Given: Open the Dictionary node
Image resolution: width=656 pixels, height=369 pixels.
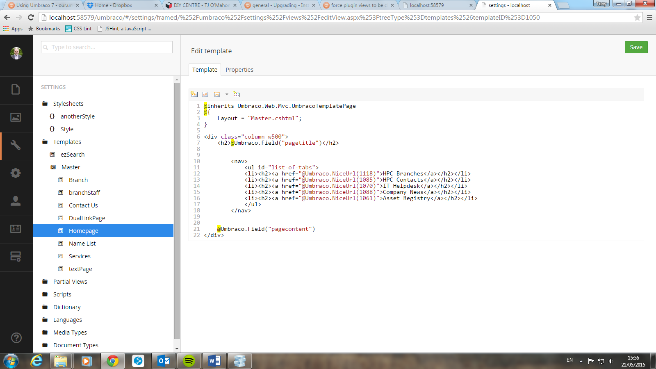Looking at the screenshot, I should click(67, 307).
